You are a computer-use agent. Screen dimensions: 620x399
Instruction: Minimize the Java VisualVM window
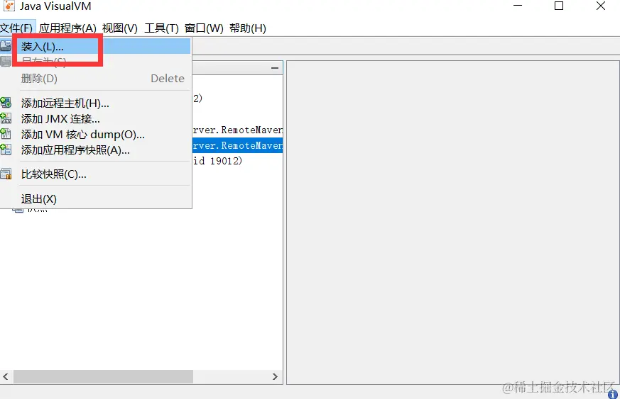[x=518, y=6]
